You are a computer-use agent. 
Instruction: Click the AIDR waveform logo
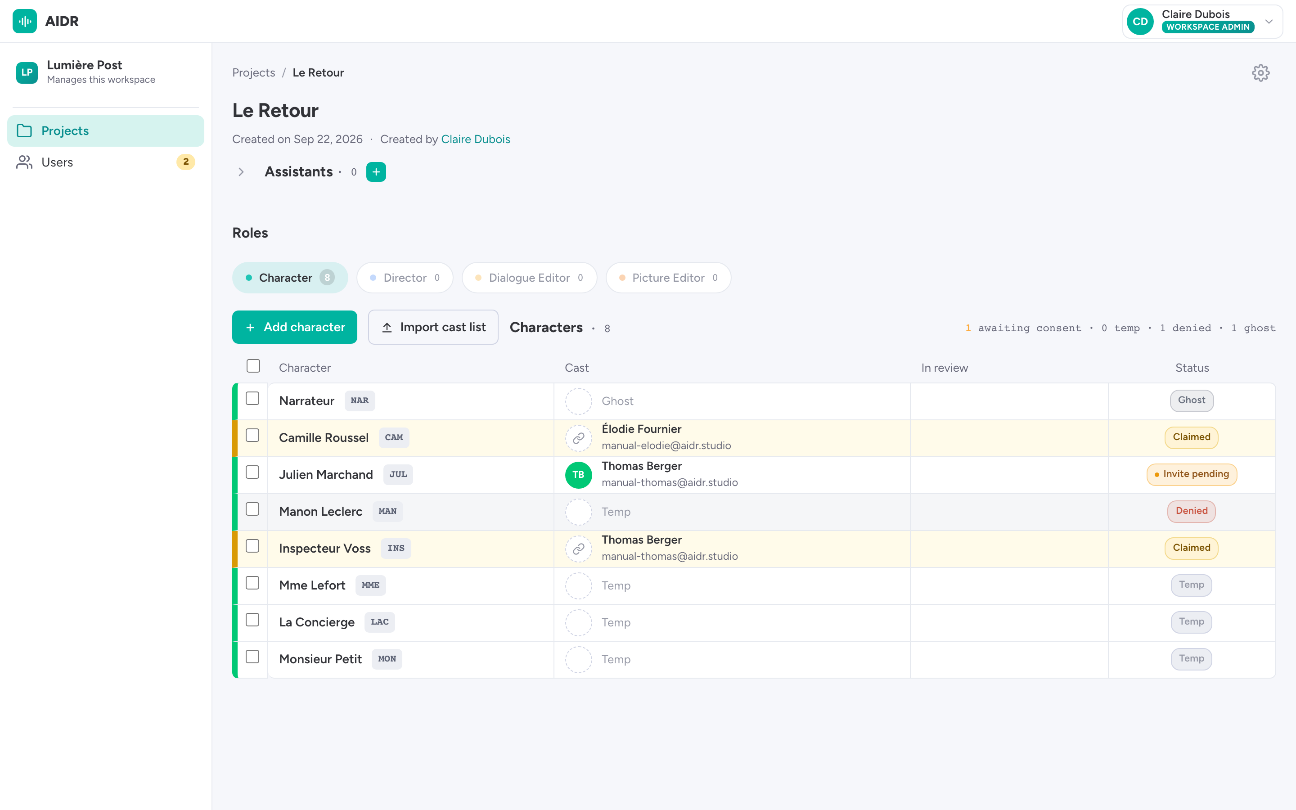[x=25, y=21]
